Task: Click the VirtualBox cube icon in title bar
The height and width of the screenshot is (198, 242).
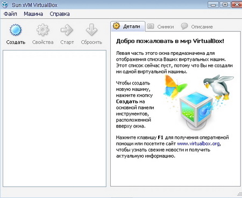Action: point(4,4)
